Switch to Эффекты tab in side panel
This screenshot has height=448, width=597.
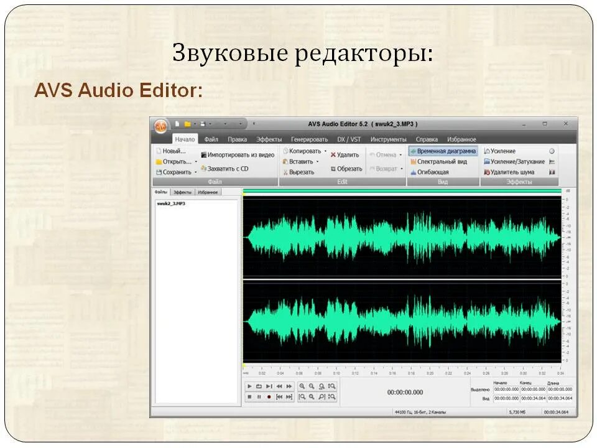[x=182, y=192]
